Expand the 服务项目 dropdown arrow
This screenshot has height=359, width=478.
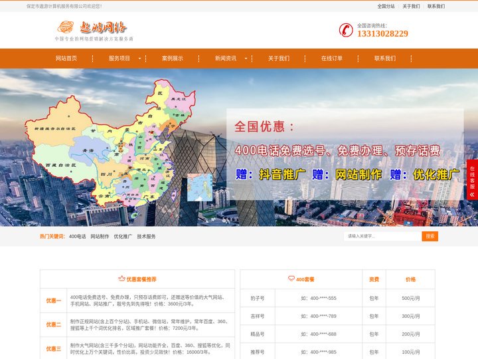[139, 59]
